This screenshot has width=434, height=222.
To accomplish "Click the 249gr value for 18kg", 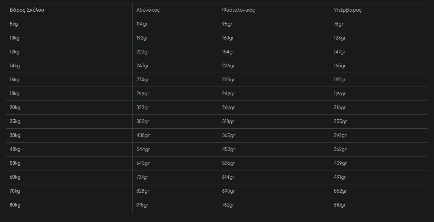I will 228,94.
